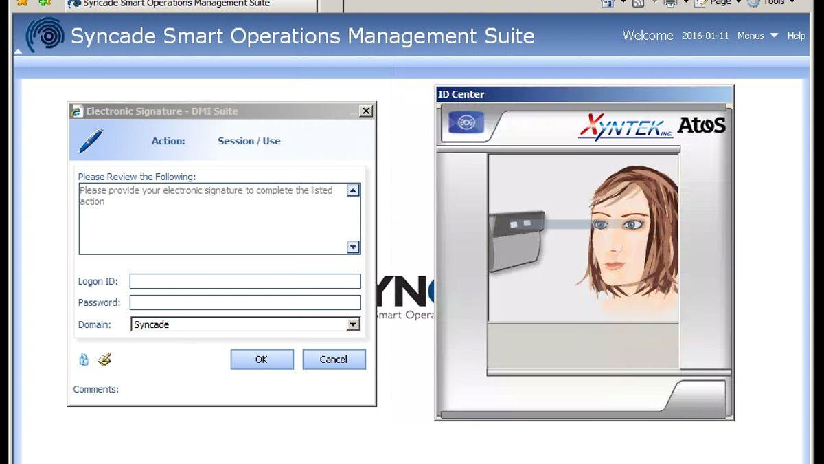The height and width of the screenshot is (464, 824).
Task: Close the Electronic Signature dialog window
Action: click(x=366, y=111)
